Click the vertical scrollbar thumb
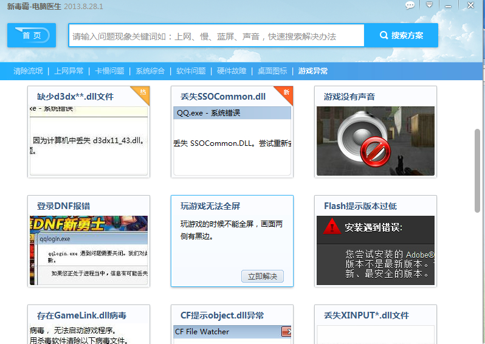The width and height of the screenshot is (485, 344). pos(477,171)
